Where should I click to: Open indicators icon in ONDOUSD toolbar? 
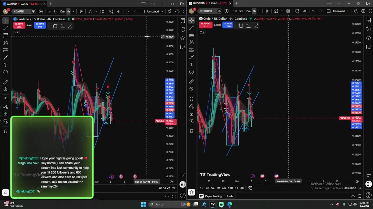276,11
